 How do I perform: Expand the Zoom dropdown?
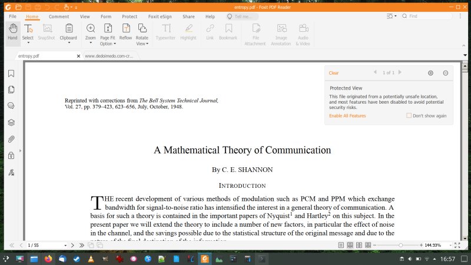point(91,44)
